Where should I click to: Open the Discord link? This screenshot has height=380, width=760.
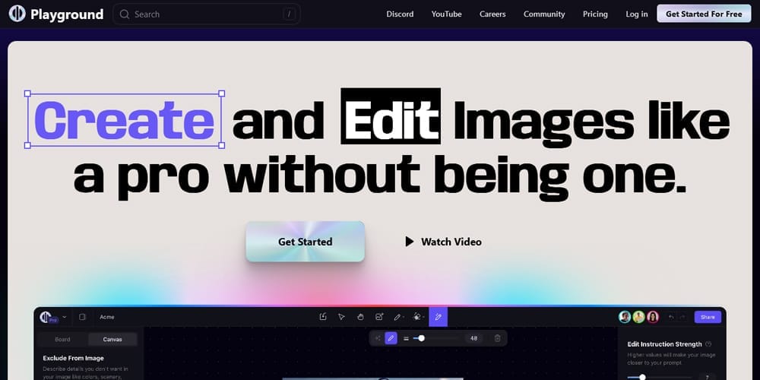tap(400, 14)
